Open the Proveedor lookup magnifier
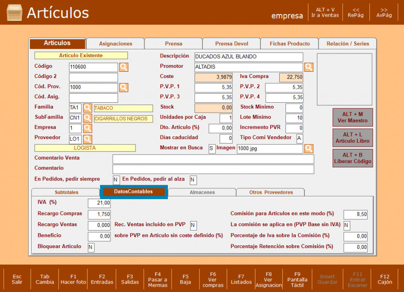404x292 pixels. [88, 139]
